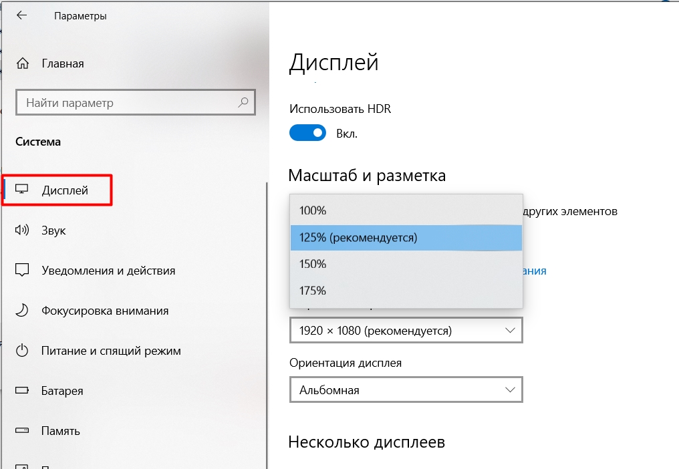Click the Память storage icon
Screen dimensions: 679x469
(x=22, y=431)
